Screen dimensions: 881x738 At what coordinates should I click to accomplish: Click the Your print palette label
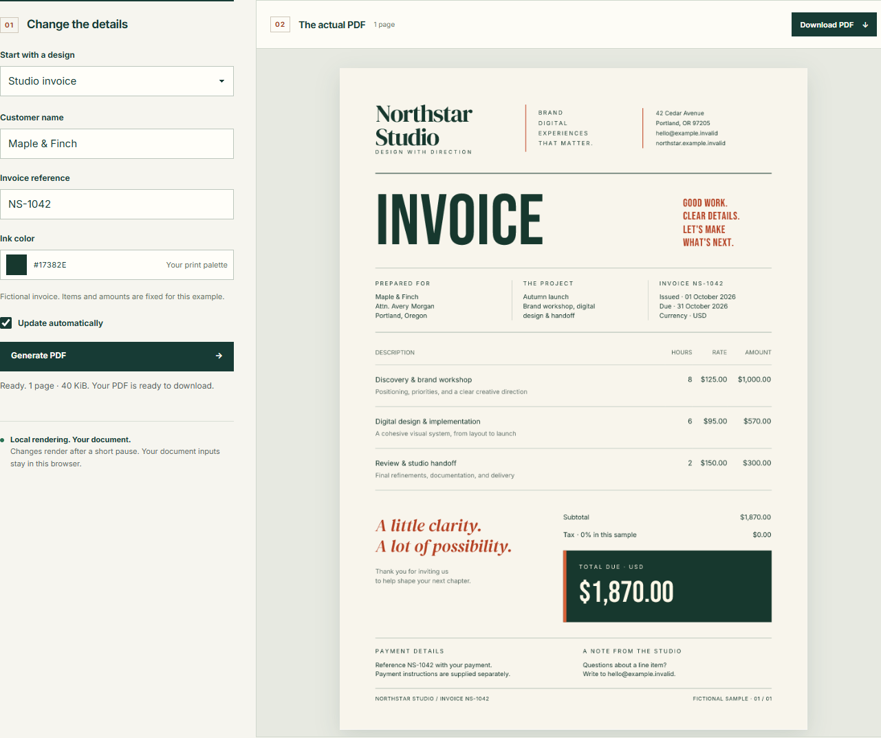coord(197,265)
